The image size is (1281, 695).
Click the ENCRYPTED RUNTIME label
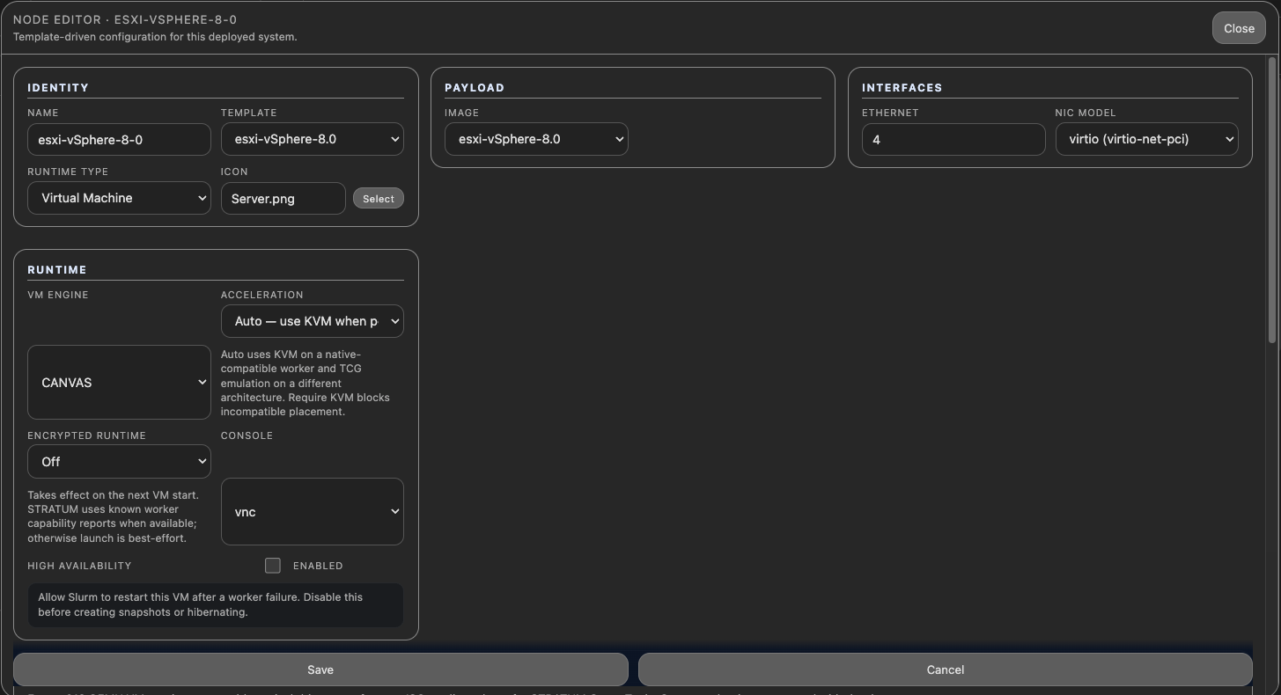pos(87,435)
